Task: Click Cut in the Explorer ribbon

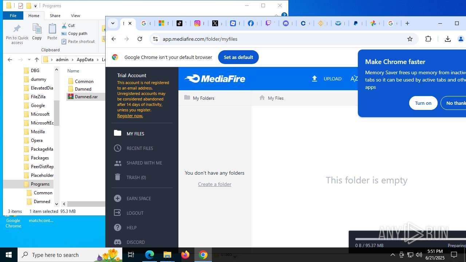Action: click(x=68, y=25)
